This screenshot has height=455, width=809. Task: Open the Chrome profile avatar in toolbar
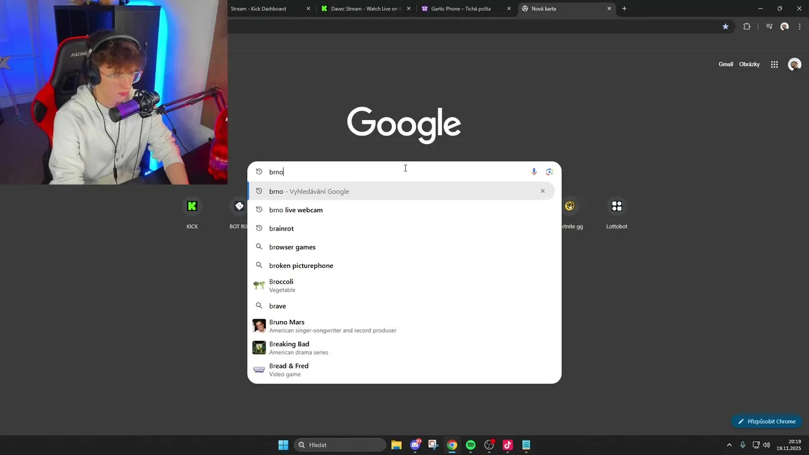pos(784,27)
